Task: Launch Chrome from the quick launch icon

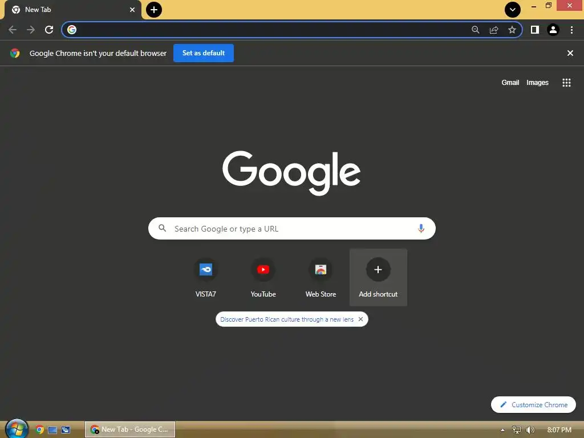Action: point(39,429)
